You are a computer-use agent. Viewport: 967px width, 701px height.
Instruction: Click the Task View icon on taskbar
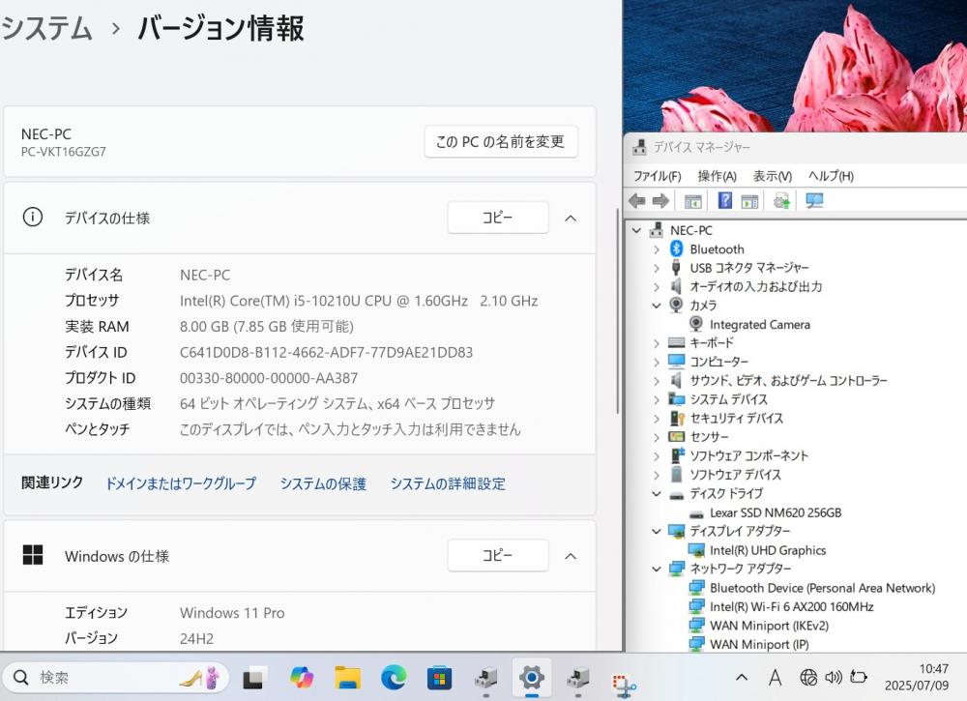[x=254, y=678]
